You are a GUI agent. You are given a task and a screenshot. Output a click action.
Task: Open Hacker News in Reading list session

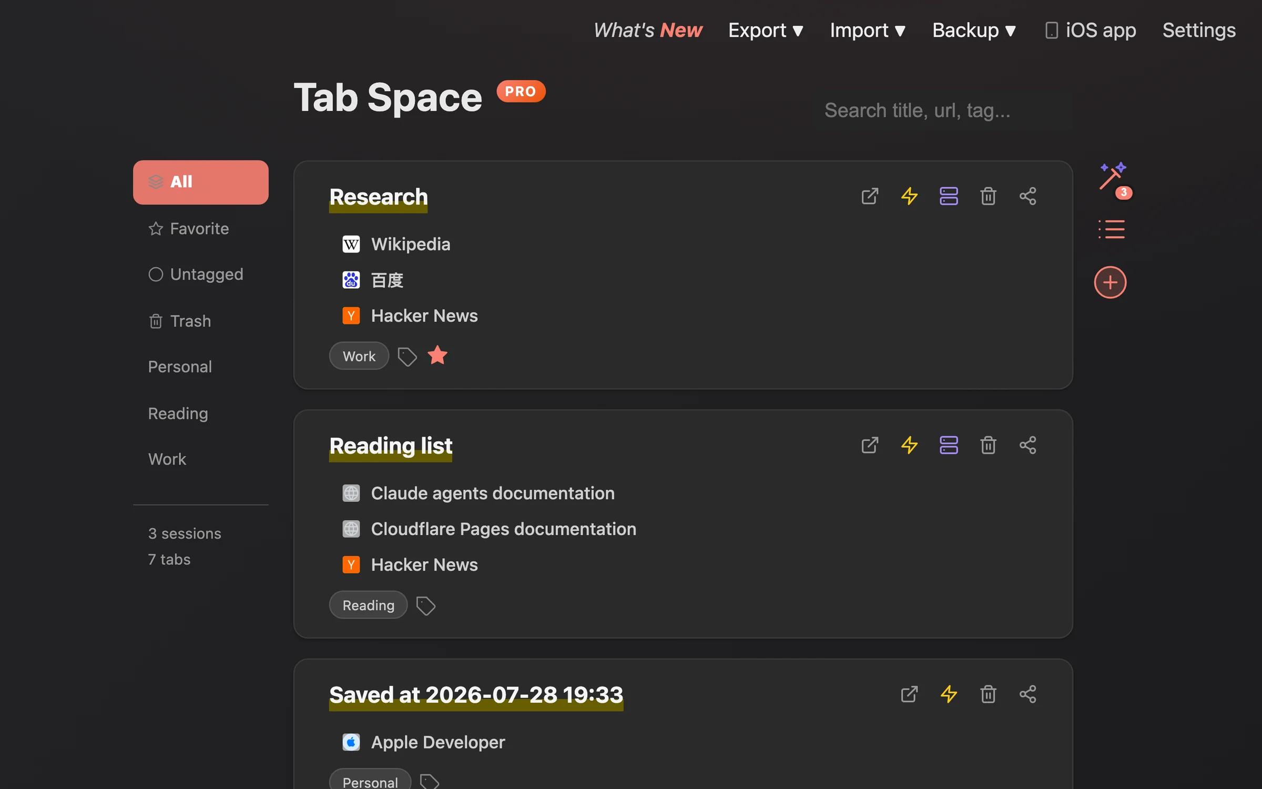click(424, 564)
